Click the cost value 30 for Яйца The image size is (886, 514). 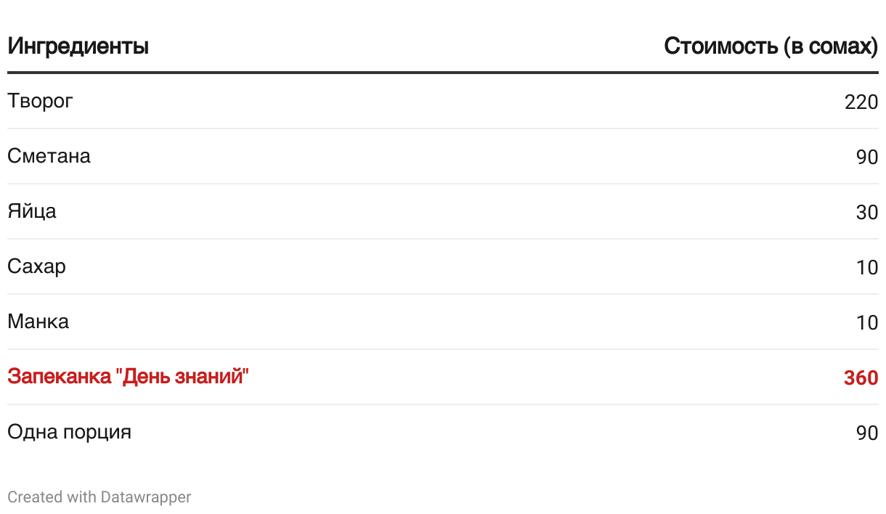867,212
